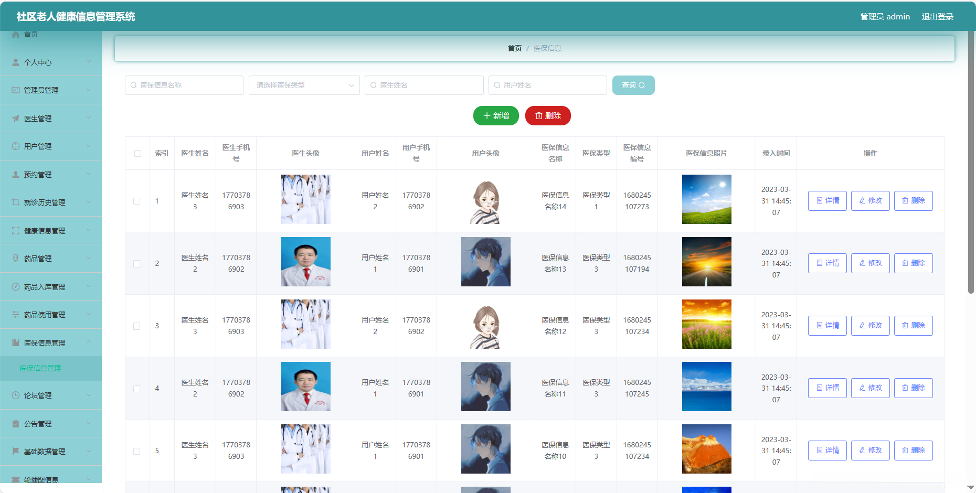Click the green 新增 button

[495, 115]
